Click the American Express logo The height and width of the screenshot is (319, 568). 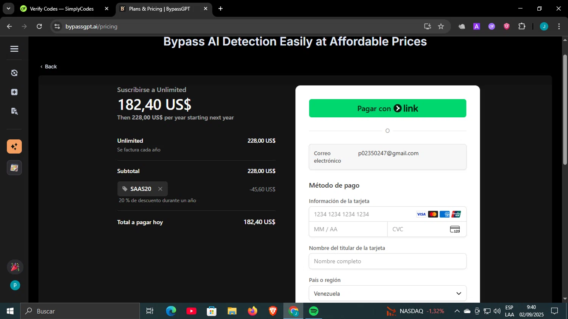click(x=445, y=214)
